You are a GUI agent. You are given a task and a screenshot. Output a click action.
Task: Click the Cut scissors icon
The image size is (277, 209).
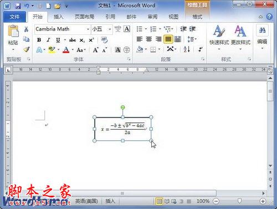point(26,29)
